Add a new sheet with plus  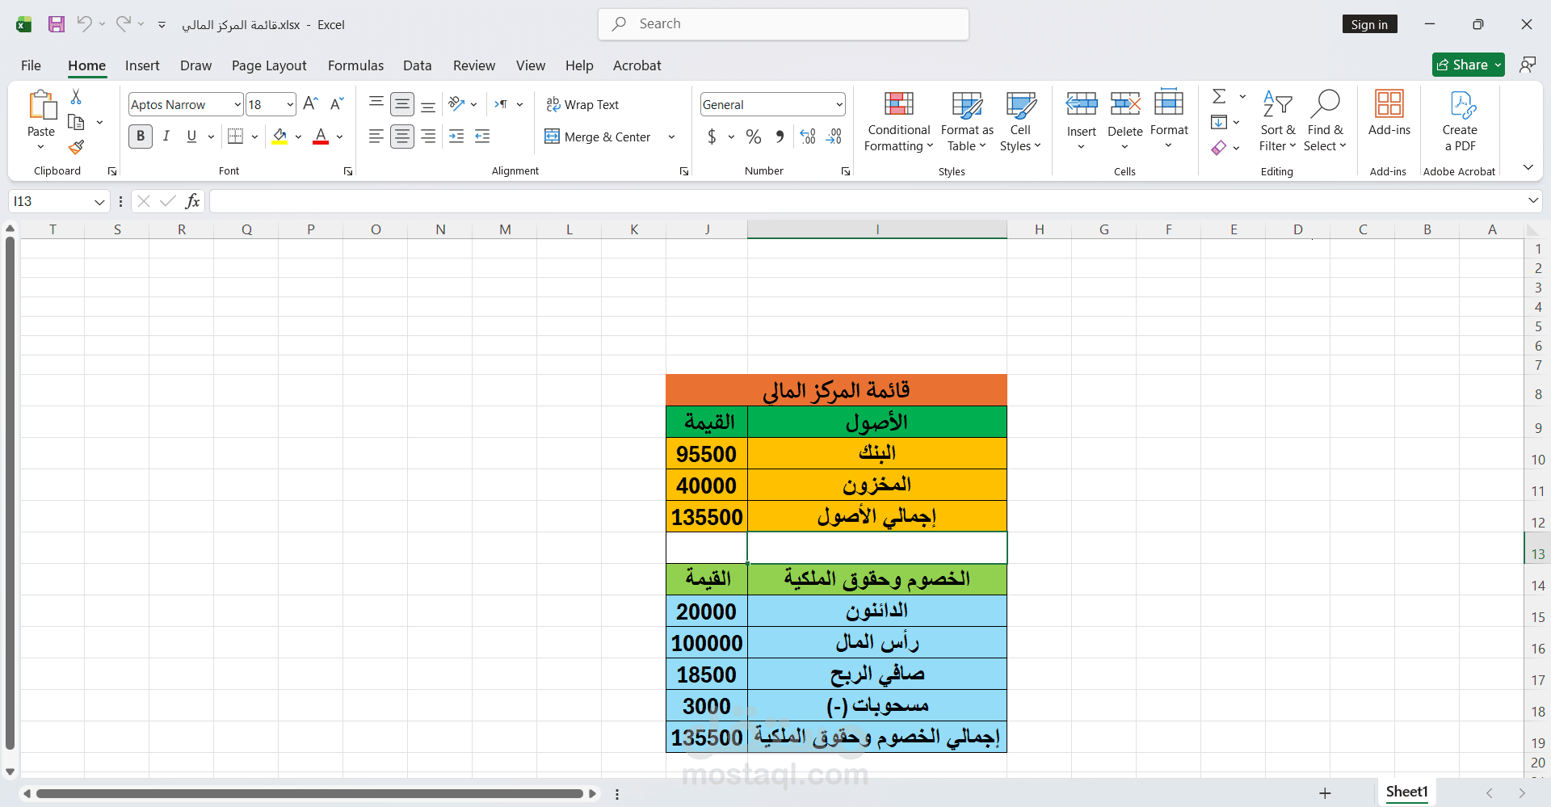tap(1325, 793)
